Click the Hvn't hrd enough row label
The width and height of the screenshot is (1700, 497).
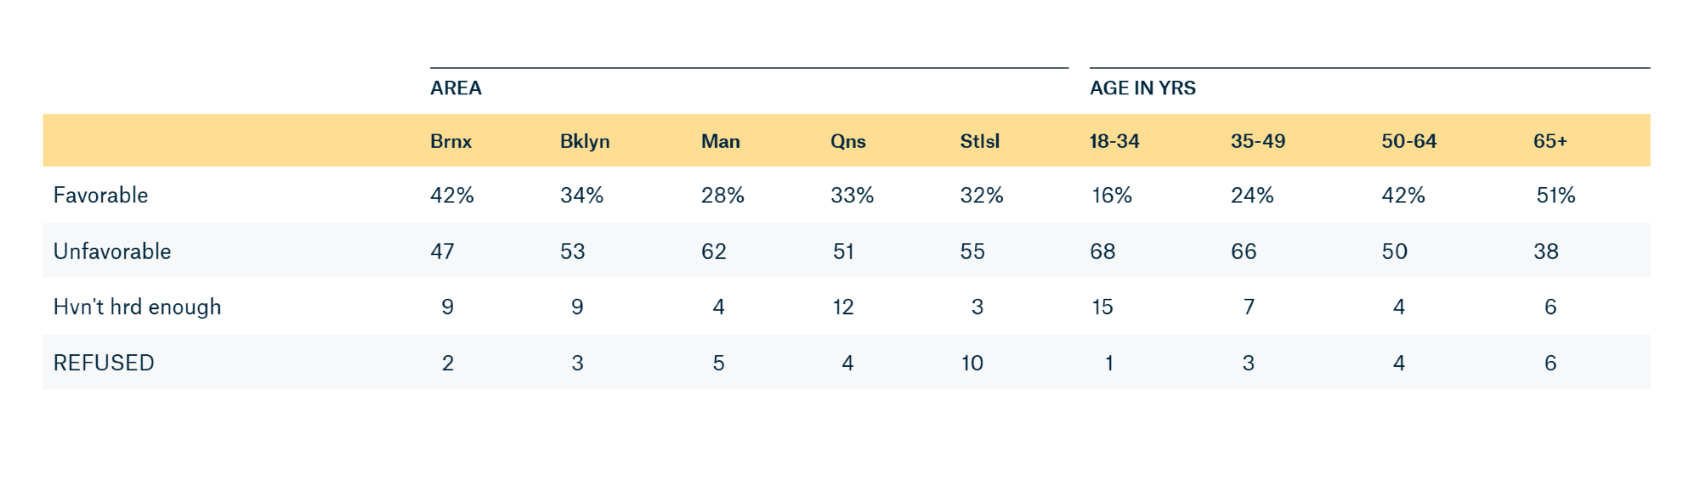coord(137,307)
